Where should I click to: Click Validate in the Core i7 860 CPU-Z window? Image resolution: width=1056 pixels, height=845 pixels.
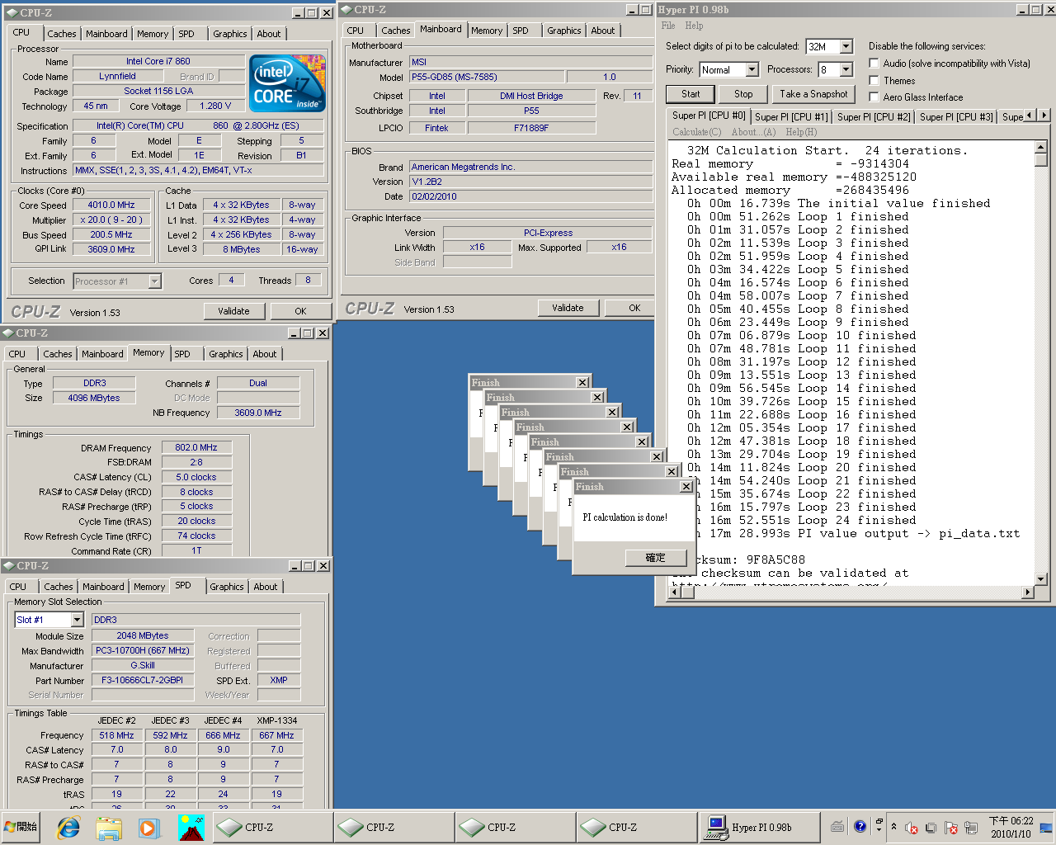[233, 311]
